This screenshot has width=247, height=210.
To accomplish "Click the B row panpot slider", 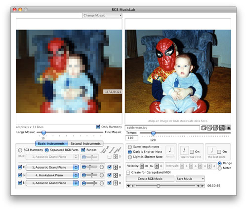I will [92, 183].
